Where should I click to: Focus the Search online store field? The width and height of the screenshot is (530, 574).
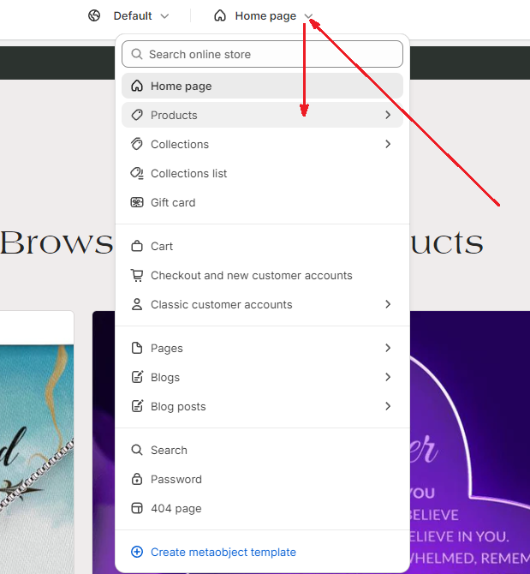pyautogui.click(x=262, y=54)
